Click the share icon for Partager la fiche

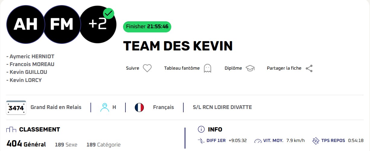click(309, 68)
